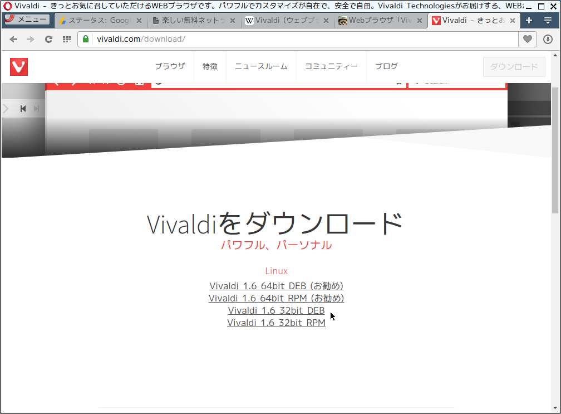Click the ダウンロード button in header
This screenshot has height=414, width=561.
coord(514,67)
